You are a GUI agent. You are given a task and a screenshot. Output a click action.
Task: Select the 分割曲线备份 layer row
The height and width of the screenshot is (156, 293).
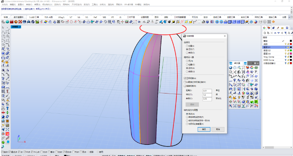(277, 63)
